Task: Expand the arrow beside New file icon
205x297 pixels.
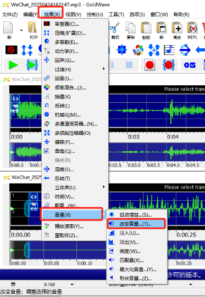Action: (21, 30)
